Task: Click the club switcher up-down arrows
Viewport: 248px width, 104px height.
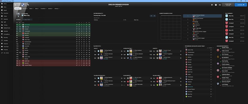Action: tap(25, 5)
